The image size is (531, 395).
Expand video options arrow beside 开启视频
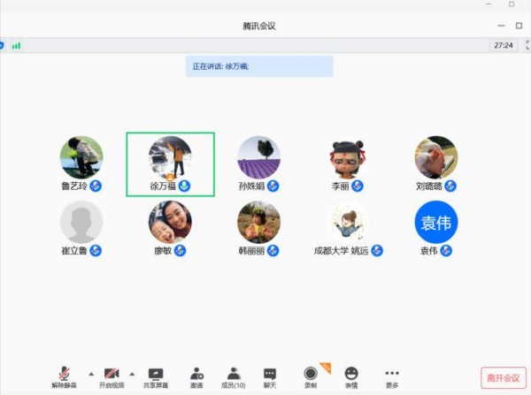click(x=133, y=373)
